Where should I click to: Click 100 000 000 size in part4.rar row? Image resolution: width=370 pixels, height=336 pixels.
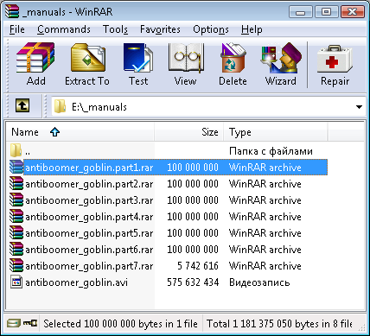coord(193,217)
